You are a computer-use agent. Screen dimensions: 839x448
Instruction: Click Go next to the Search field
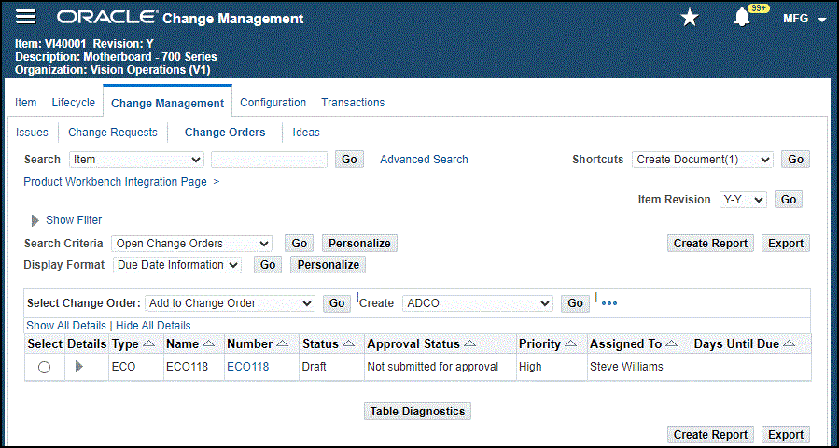349,160
